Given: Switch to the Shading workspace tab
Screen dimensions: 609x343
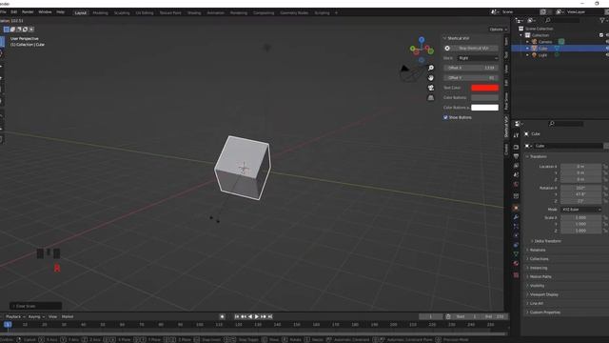Looking at the screenshot, I should 194,12.
